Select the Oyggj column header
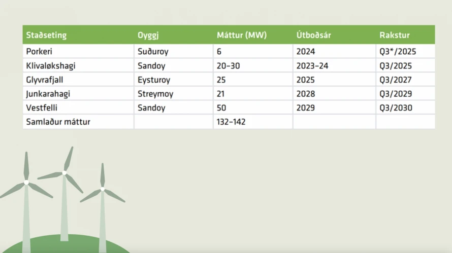Screen dimensions: 452x253 148,35
